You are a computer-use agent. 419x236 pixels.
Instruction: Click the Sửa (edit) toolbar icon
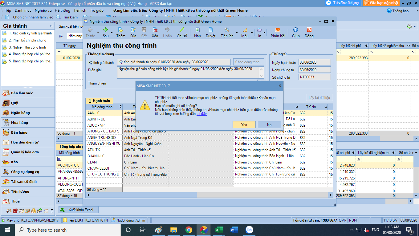tap(133, 30)
